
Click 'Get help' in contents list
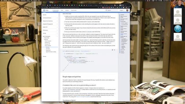click(122, 51)
